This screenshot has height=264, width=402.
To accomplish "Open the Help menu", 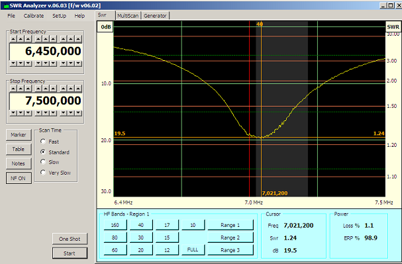I will pyautogui.click(x=79, y=16).
